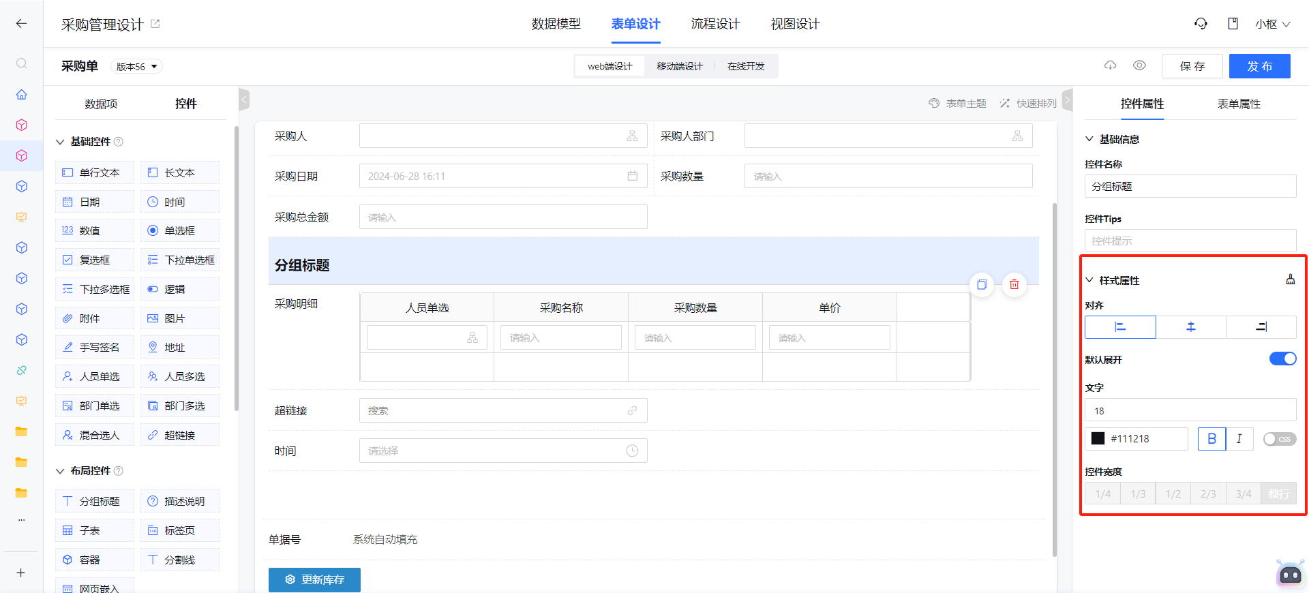Image resolution: width=1309 pixels, height=593 pixels.
Task: Click the clear style brush icon
Action: [x=1290, y=279]
